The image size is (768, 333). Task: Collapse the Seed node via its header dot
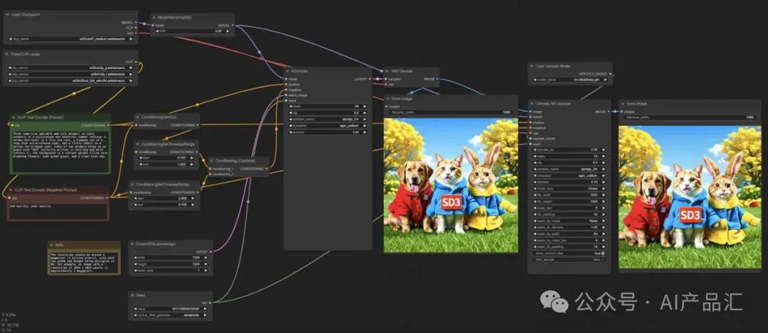(132, 295)
